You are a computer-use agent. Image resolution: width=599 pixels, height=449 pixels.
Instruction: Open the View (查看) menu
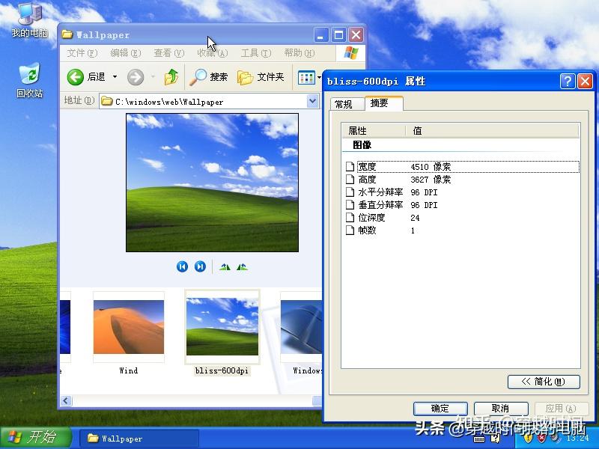click(x=169, y=53)
